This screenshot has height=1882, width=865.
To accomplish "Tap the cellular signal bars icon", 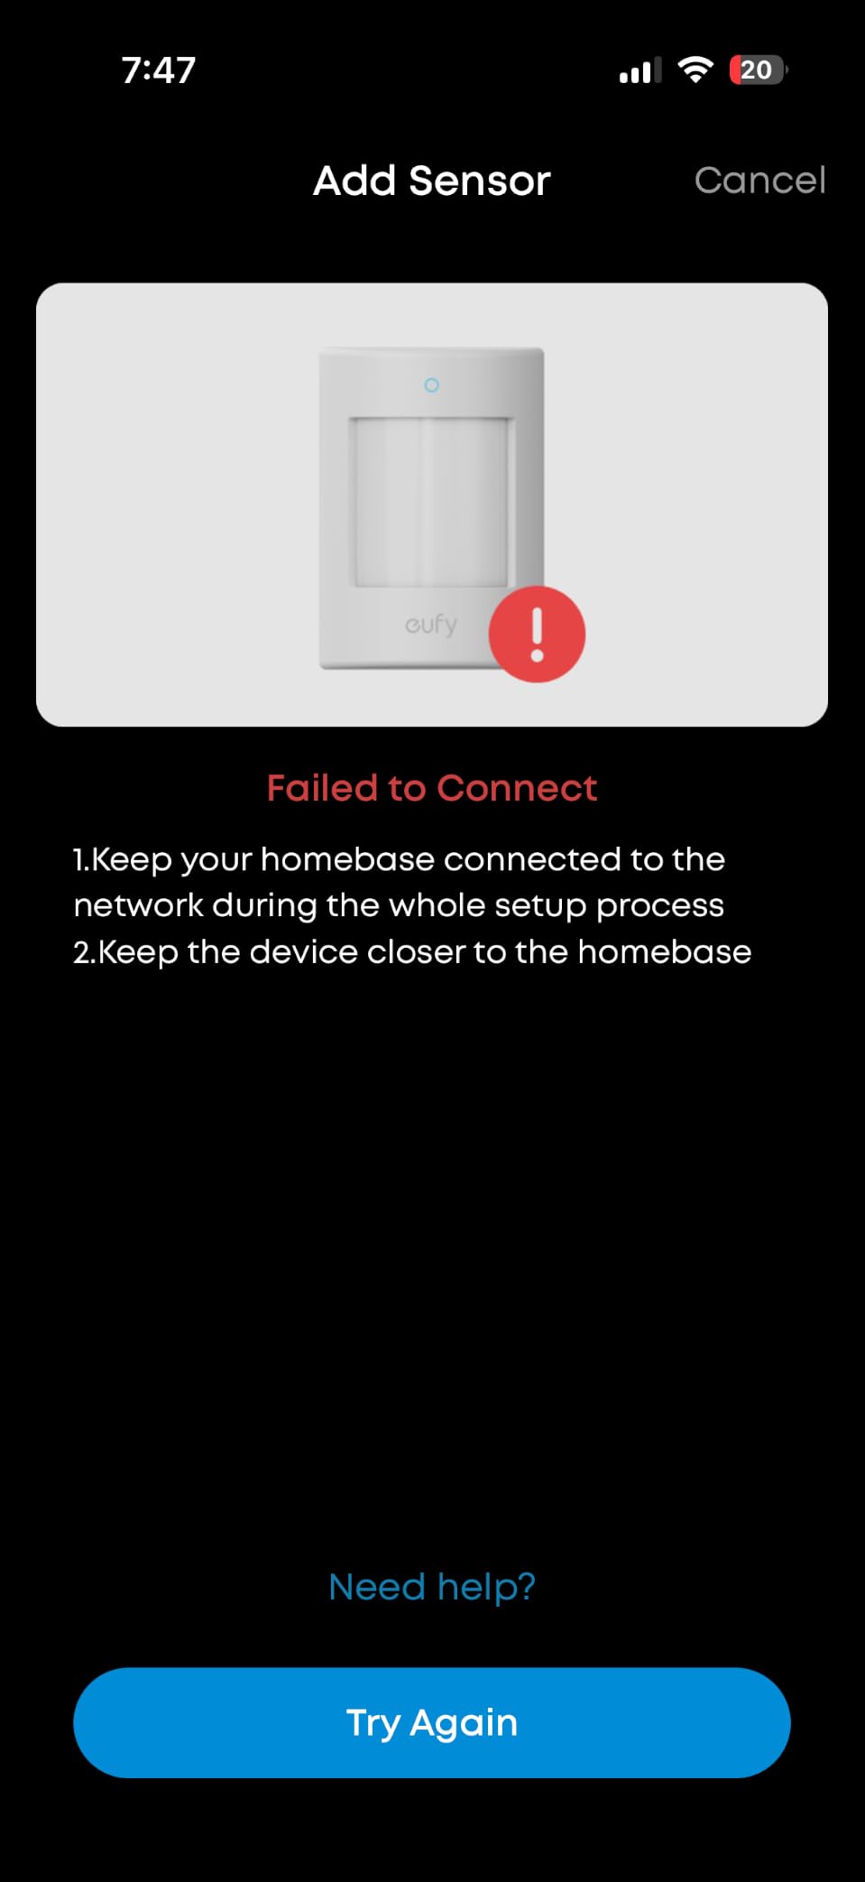I will (640, 70).
